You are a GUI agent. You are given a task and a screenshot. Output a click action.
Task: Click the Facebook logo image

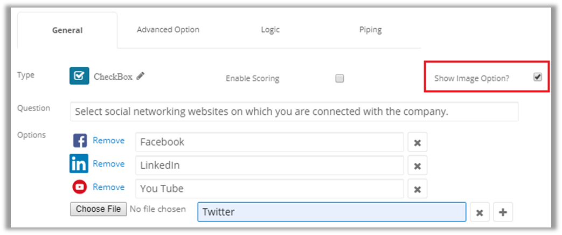[x=80, y=141]
